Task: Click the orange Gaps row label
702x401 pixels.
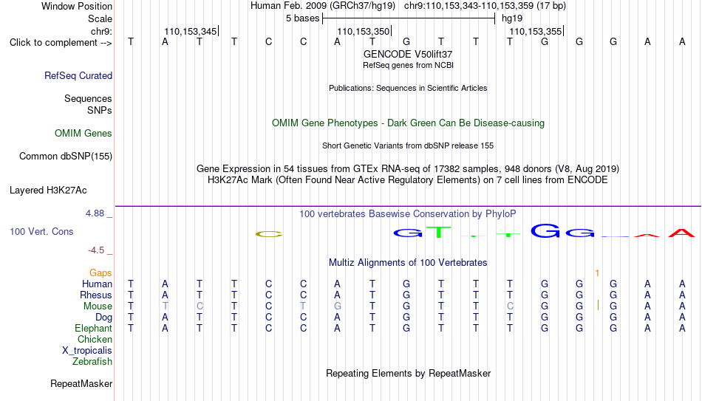Action: pyautogui.click(x=100, y=273)
